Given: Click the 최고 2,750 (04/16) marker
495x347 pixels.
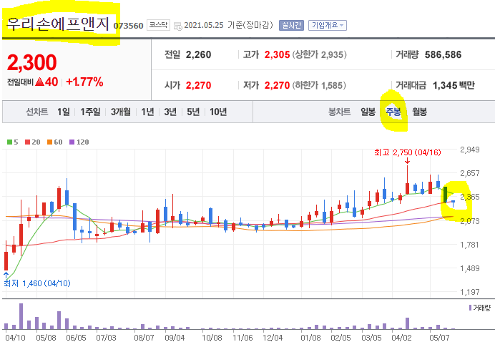Looking at the screenshot, I should click(408, 152).
